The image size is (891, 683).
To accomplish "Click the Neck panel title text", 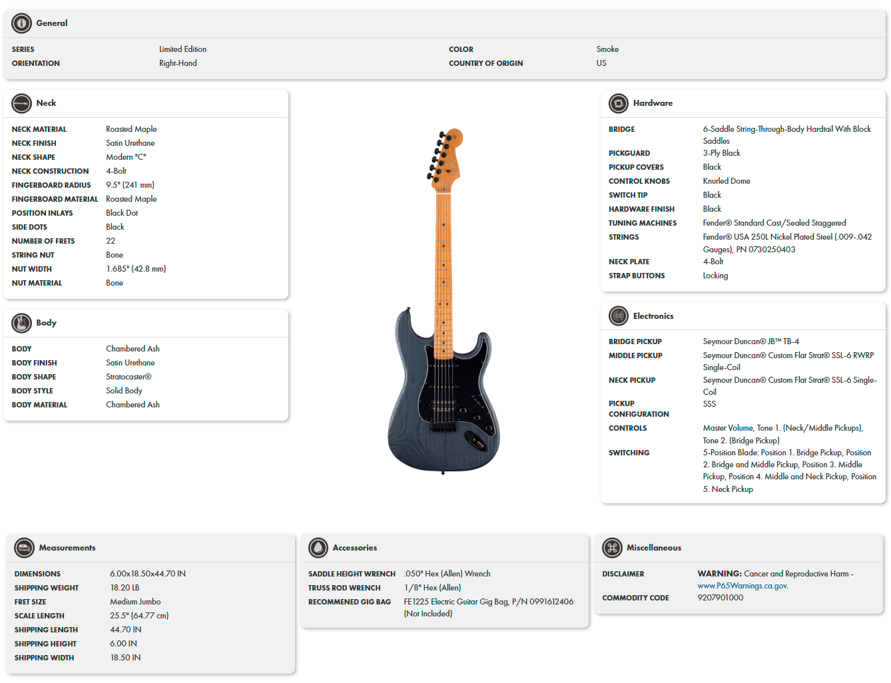I will 47,103.
